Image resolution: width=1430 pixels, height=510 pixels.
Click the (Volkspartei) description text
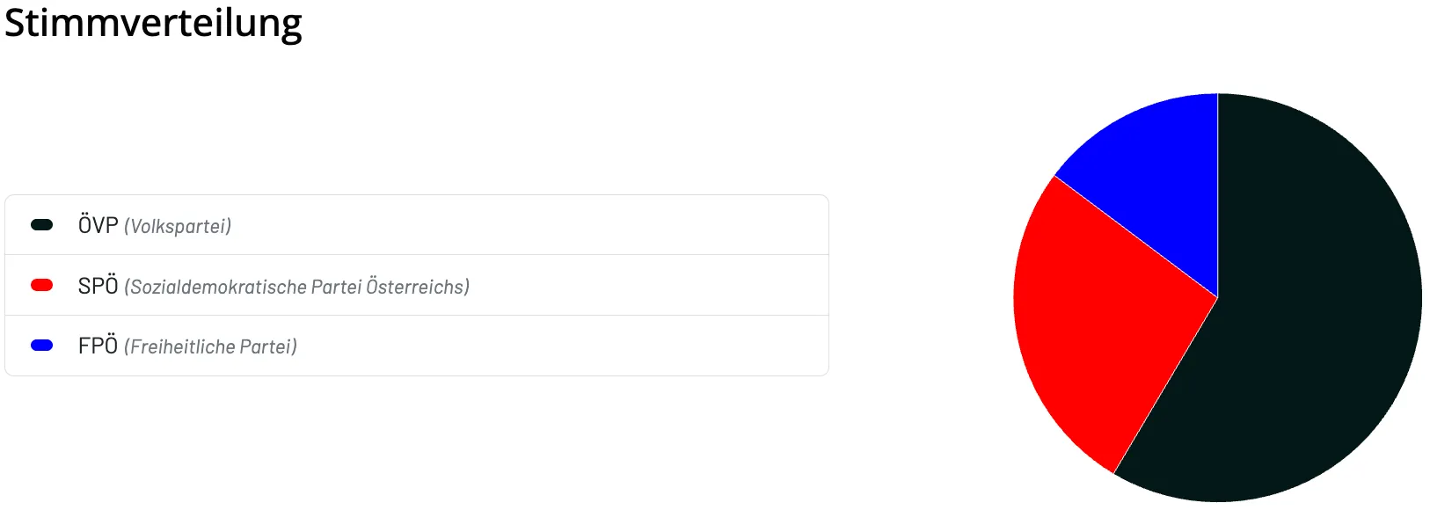(x=178, y=227)
